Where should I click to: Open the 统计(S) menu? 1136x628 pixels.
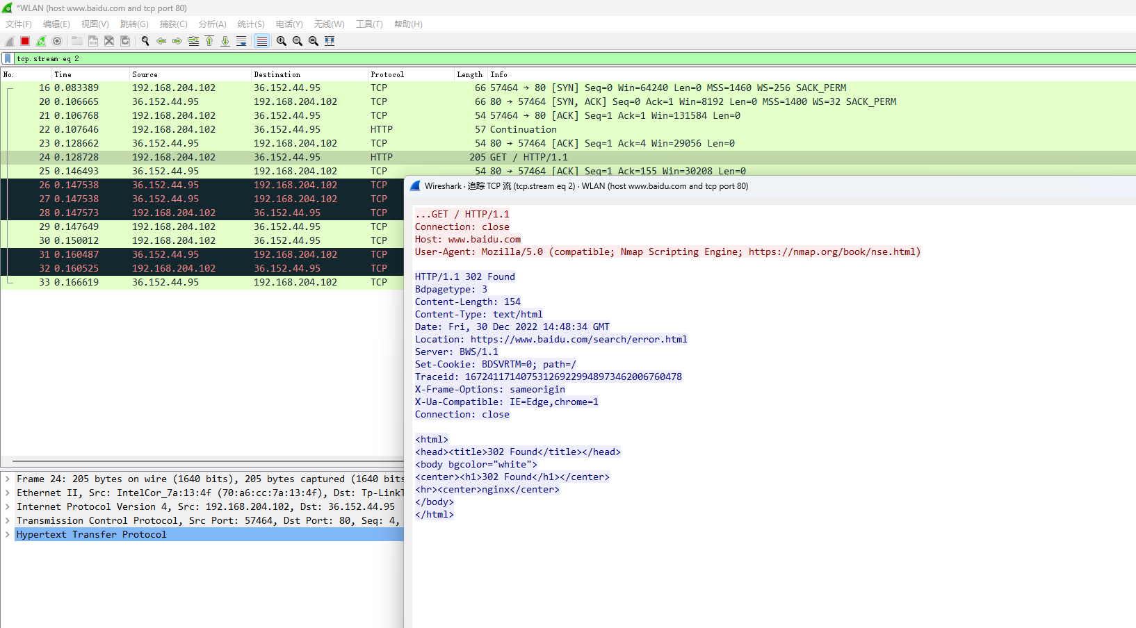251,24
